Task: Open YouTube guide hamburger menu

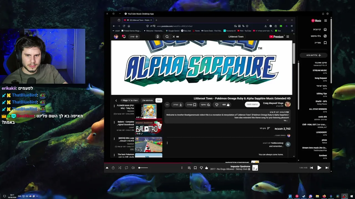Action: pyautogui.click(x=288, y=37)
